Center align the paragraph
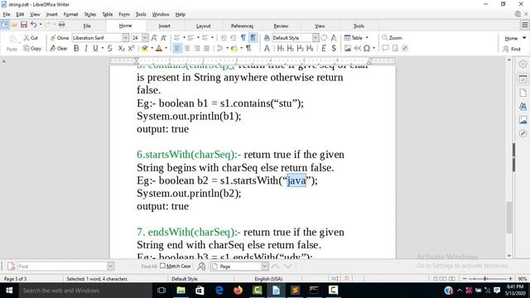This screenshot has width=530, height=298. [x=187, y=48]
